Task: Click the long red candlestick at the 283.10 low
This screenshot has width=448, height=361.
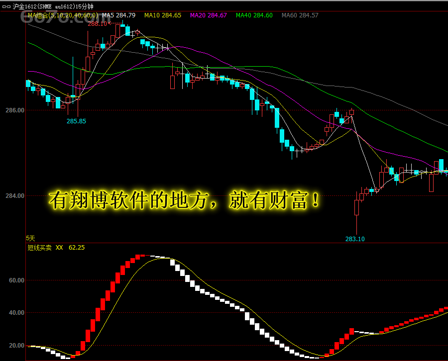Action: 356,213
